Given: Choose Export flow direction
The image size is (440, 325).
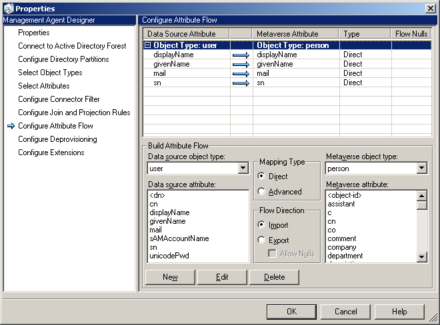Looking at the screenshot, I should [x=261, y=240].
